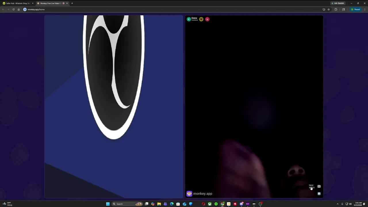Open the Opera browser taskbar icon
This screenshot has height=207, width=368.
pos(203,204)
